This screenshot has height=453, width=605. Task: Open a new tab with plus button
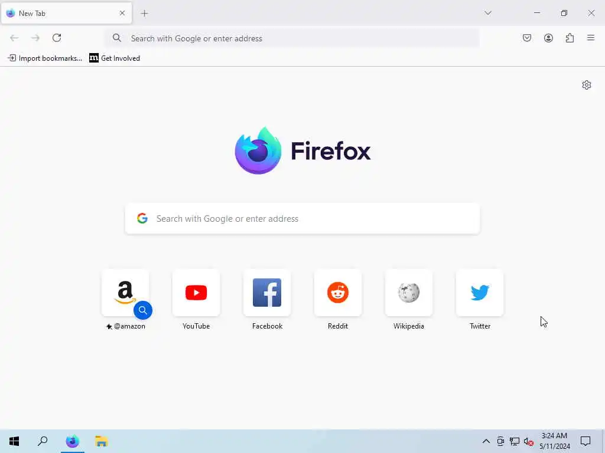pos(144,14)
